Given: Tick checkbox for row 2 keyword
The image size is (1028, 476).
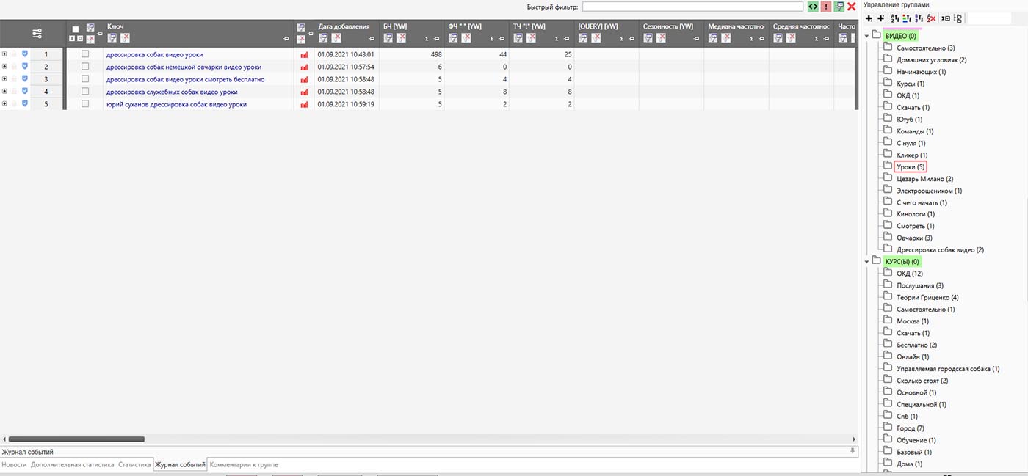Looking at the screenshot, I should tap(85, 66).
